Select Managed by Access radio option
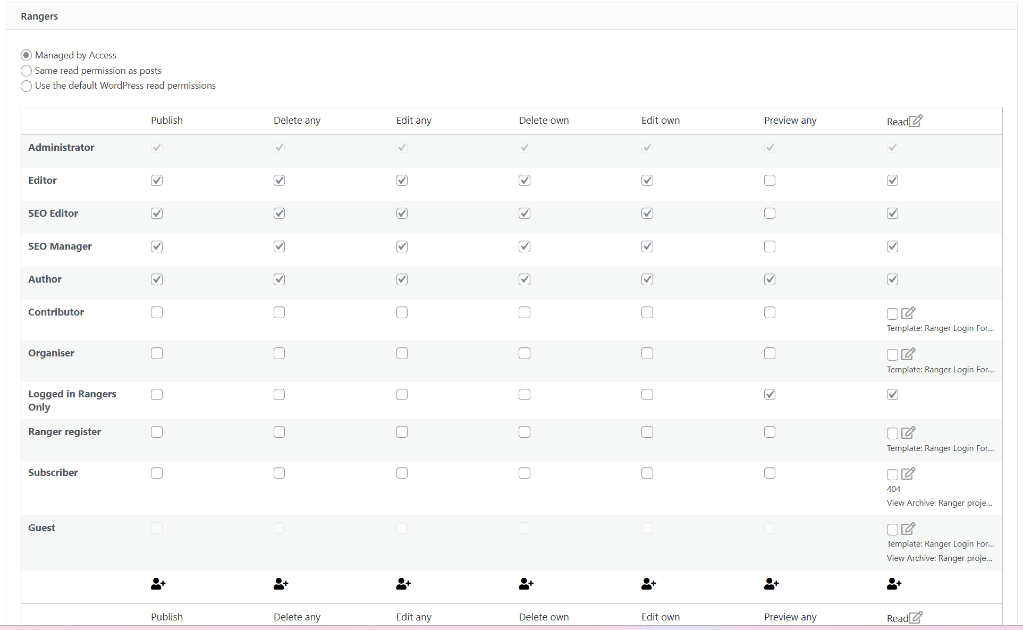This screenshot has width=1023, height=630. (26, 55)
